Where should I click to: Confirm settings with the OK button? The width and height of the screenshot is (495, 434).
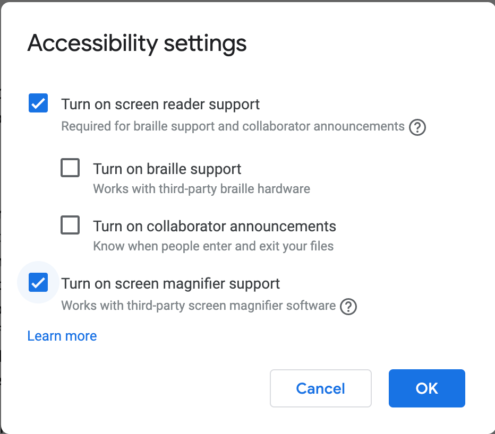coord(426,388)
